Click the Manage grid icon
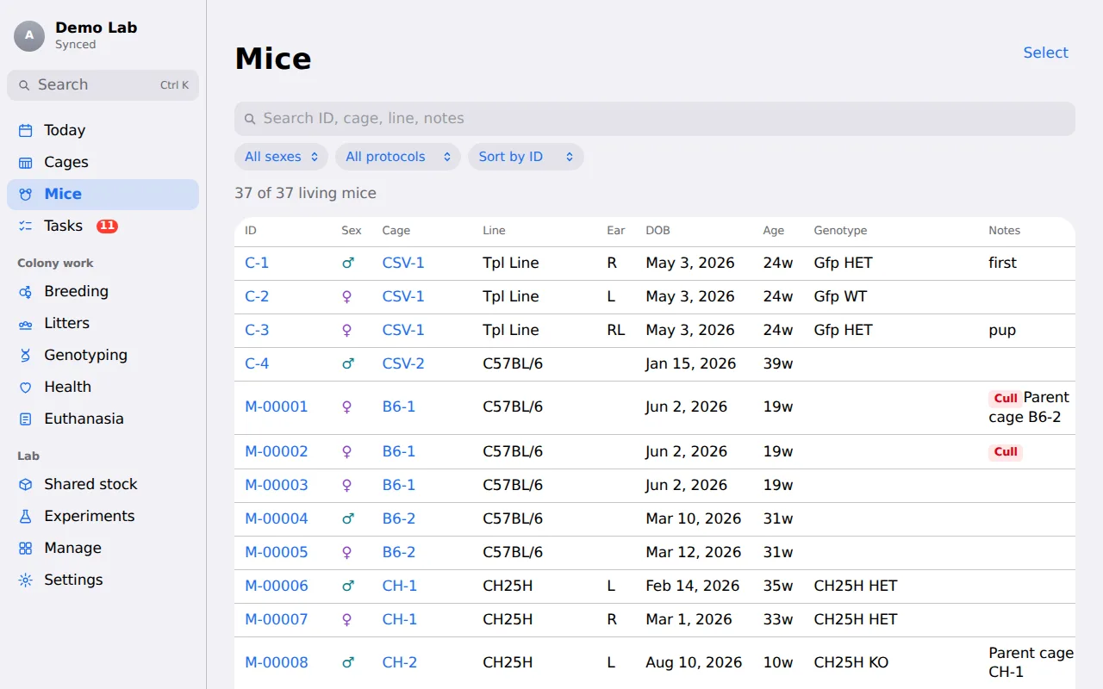 coord(26,548)
